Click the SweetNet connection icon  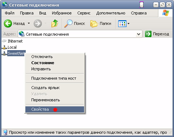[x=4, y=53]
